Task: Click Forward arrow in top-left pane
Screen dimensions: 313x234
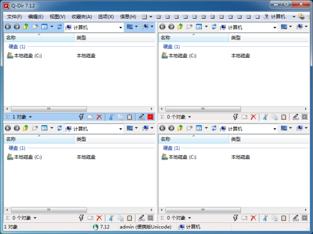Action: 17,27
